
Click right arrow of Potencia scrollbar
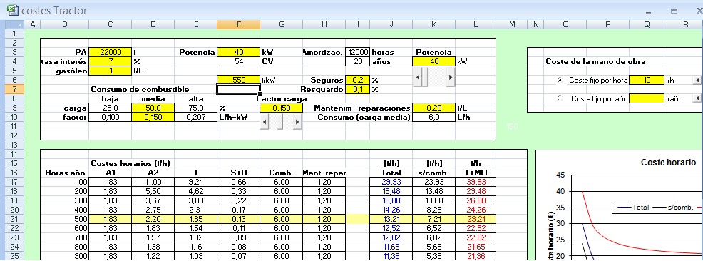[x=451, y=77]
